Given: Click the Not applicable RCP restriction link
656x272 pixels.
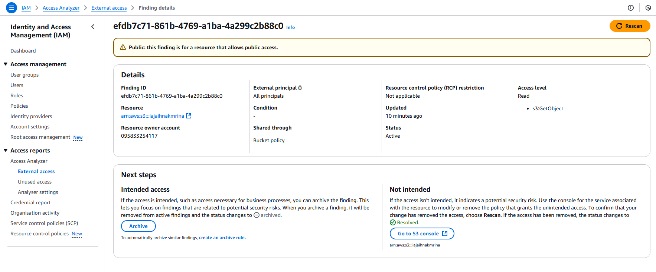Looking at the screenshot, I should 402,96.
